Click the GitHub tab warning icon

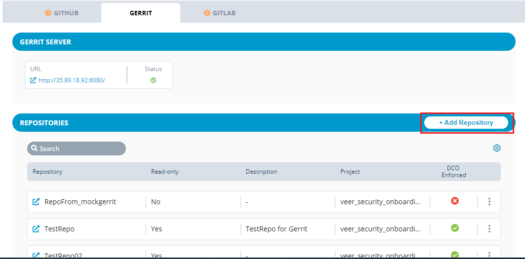pyautogui.click(x=48, y=13)
